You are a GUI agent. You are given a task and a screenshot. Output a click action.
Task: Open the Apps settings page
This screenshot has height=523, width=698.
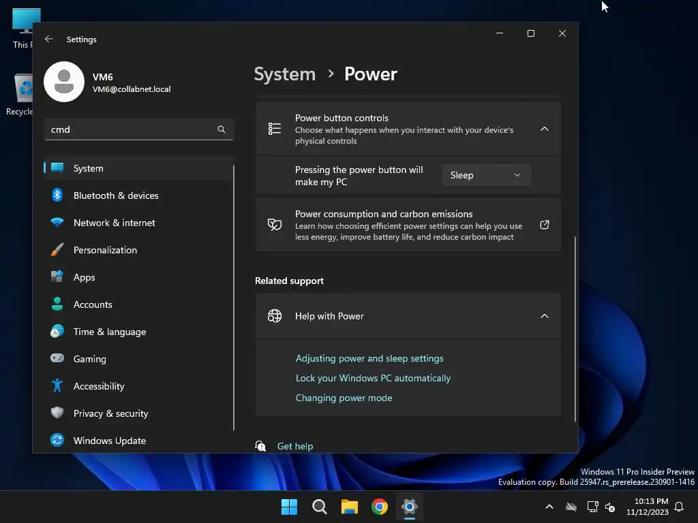pos(138,277)
